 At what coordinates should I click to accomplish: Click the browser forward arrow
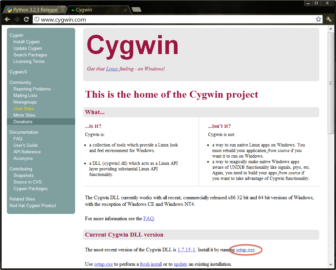(x=17, y=19)
